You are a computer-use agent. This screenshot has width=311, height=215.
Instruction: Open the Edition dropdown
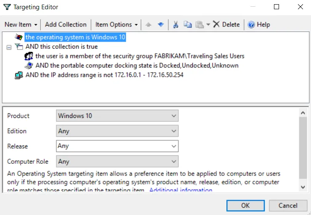117,131
